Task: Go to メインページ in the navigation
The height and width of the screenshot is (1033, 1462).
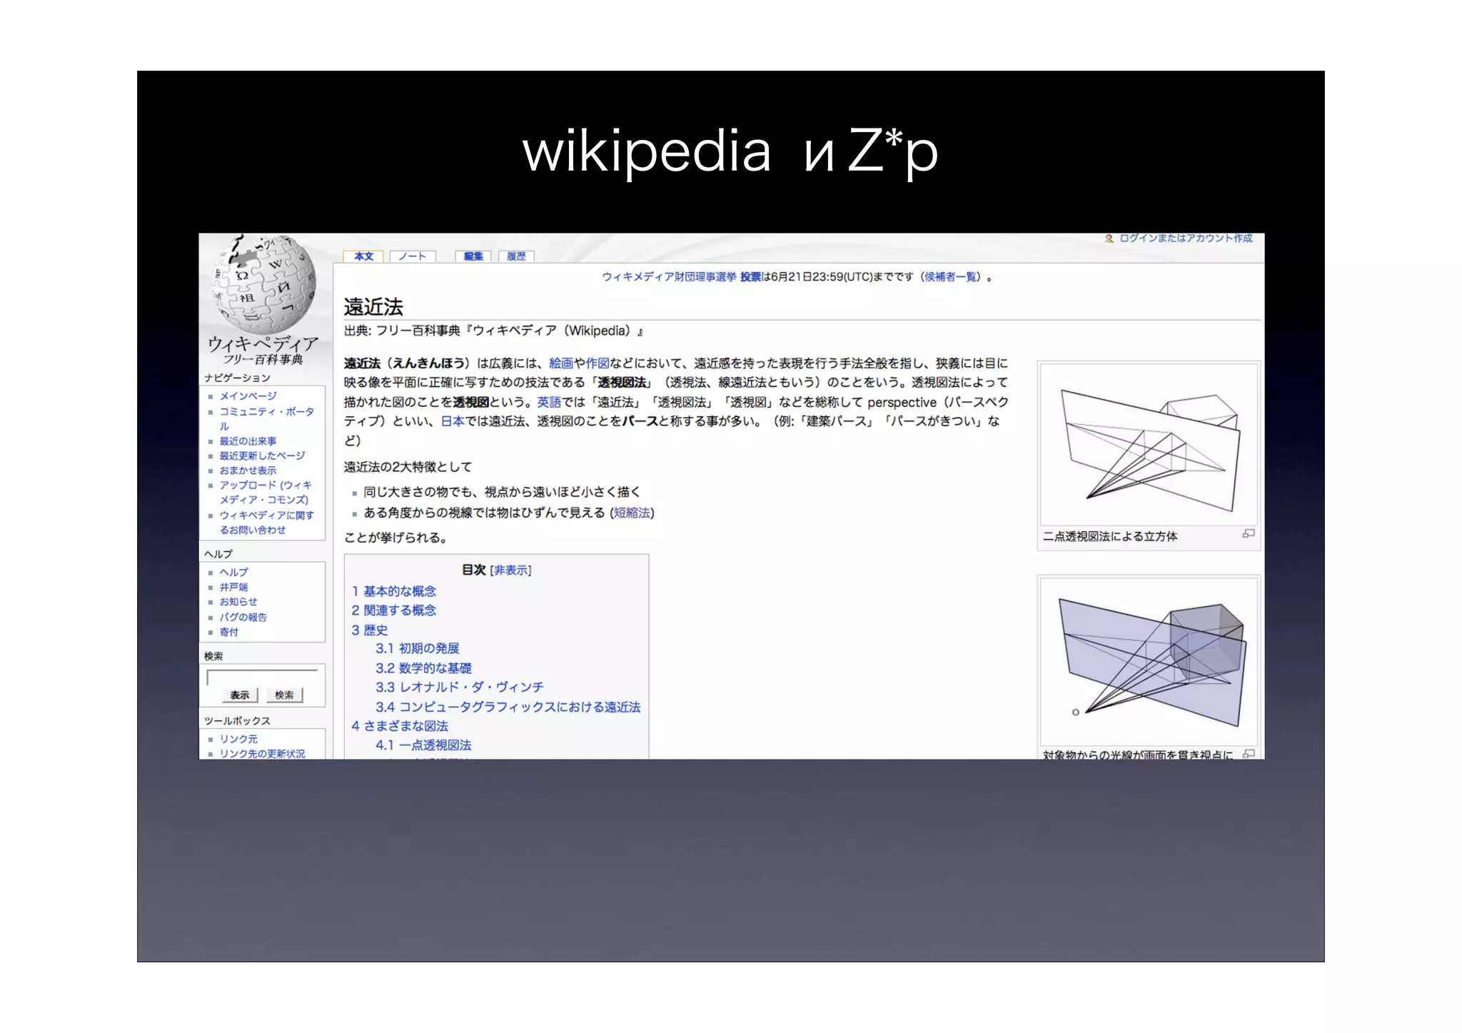Action: coord(248,395)
